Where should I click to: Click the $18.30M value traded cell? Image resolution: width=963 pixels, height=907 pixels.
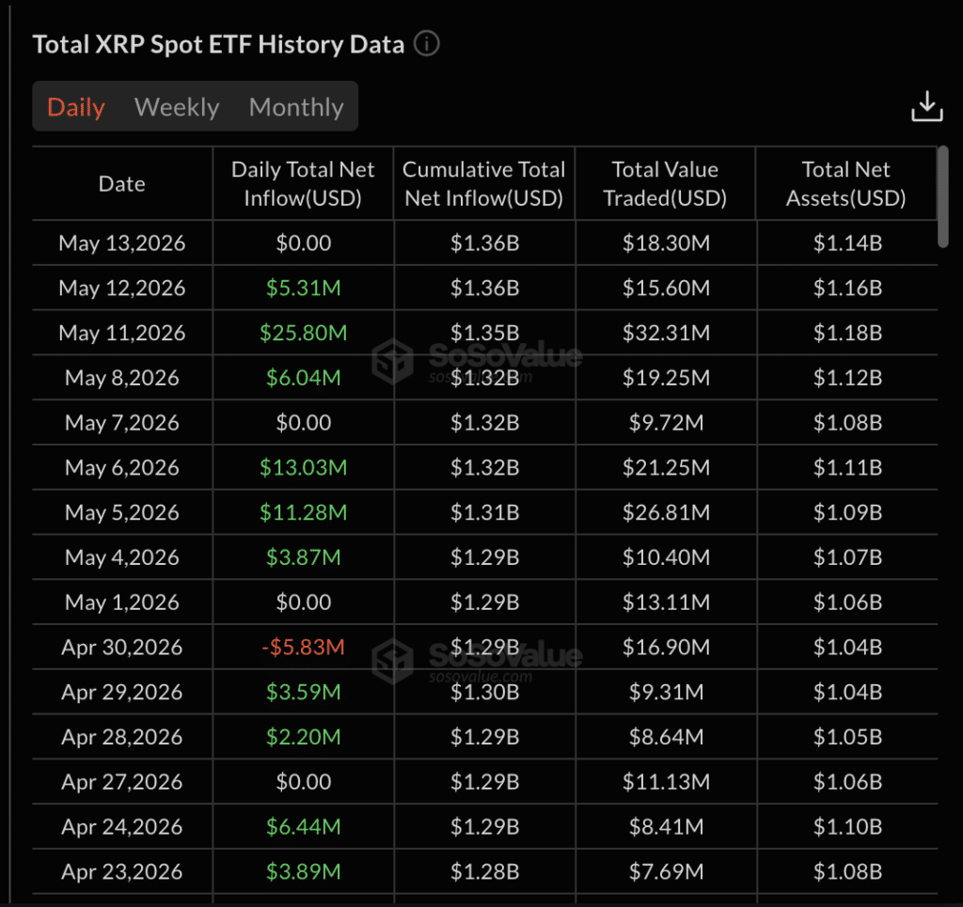pos(667,243)
